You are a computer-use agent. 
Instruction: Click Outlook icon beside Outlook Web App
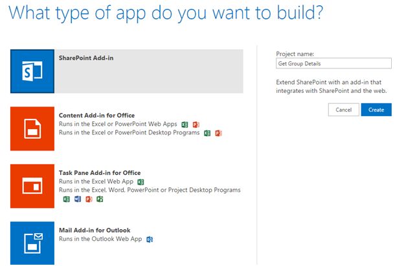(150, 240)
